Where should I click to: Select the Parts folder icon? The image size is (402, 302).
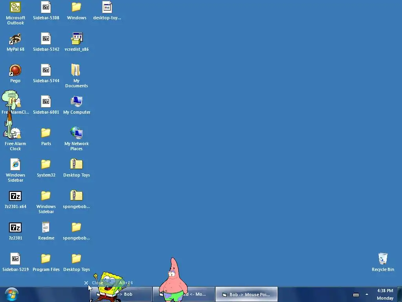pyautogui.click(x=46, y=133)
